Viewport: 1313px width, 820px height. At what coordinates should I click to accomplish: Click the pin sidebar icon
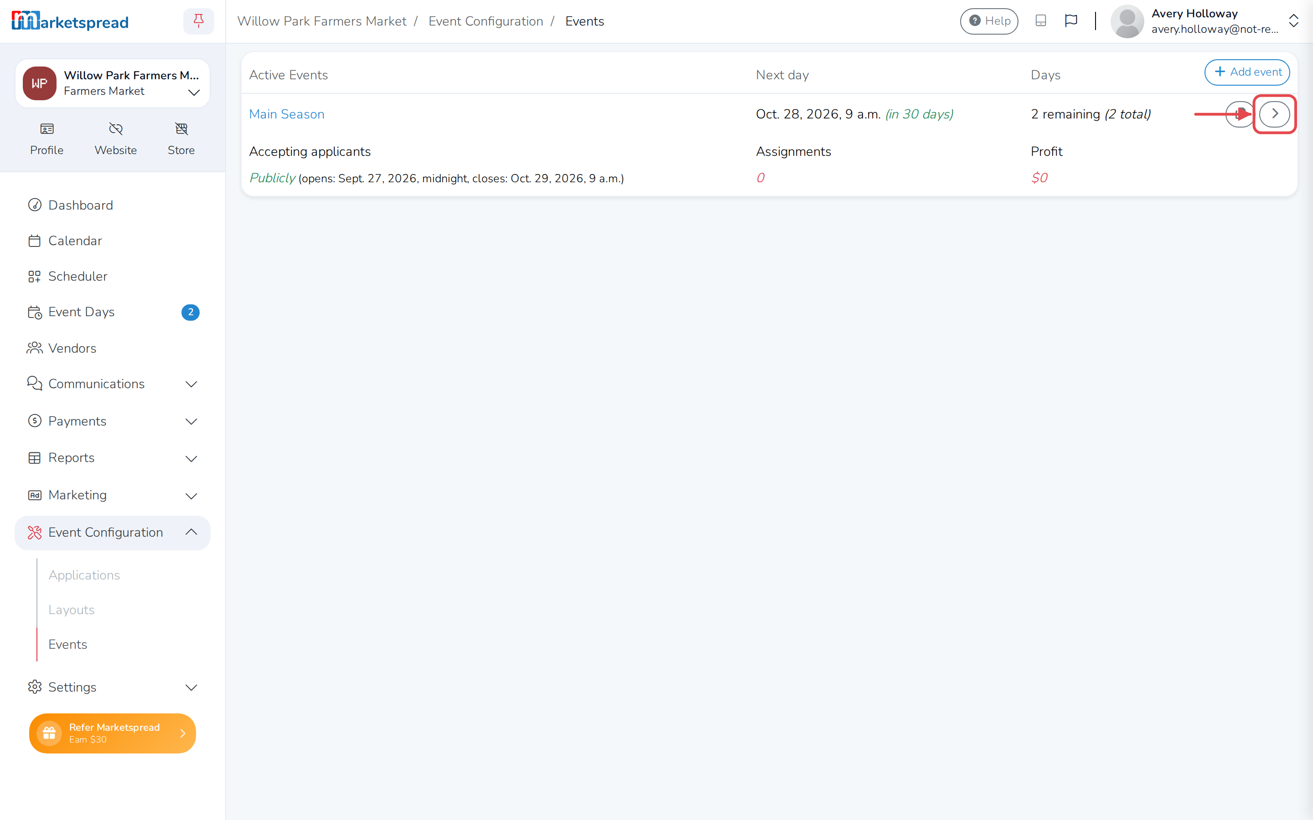199,21
